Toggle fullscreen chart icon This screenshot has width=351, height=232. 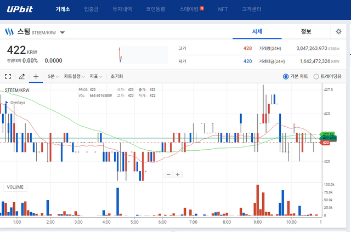8,77
